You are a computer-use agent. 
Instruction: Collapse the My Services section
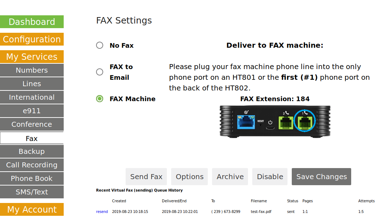coord(32,57)
